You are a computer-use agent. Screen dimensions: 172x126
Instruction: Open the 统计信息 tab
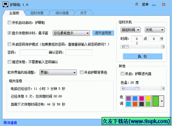(x=62, y=13)
